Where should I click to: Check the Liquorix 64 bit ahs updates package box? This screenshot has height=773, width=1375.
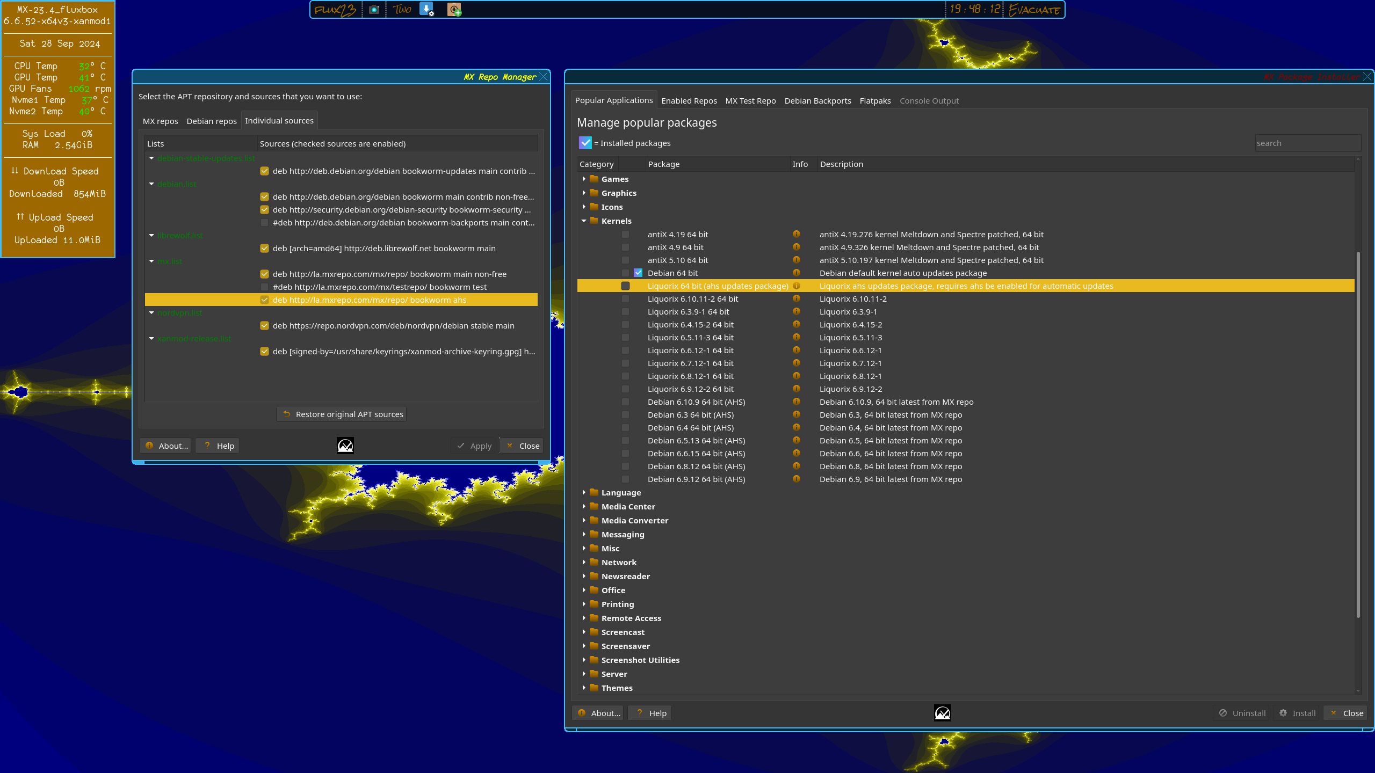625,286
